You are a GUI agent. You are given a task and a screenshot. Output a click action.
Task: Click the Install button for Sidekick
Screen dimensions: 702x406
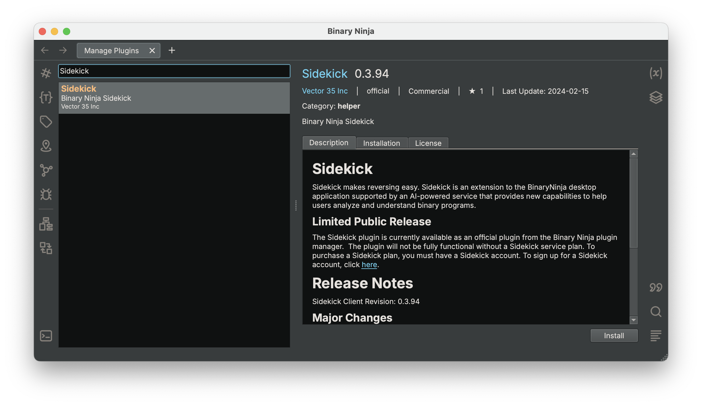[x=614, y=335]
